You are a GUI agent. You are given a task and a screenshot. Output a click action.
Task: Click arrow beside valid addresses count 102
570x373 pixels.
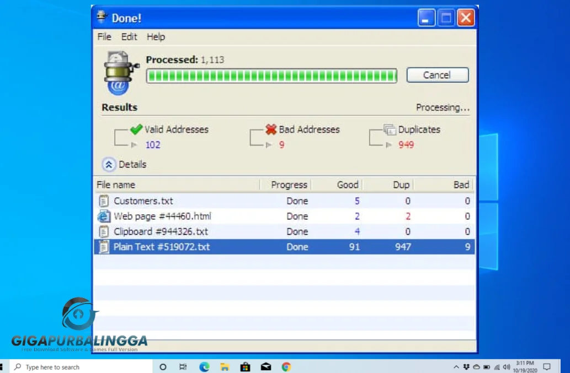pos(134,145)
